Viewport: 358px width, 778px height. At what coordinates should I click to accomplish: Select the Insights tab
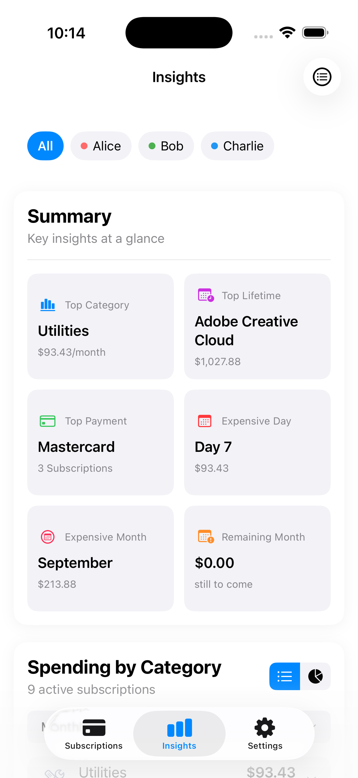click(x=179, y=733)
